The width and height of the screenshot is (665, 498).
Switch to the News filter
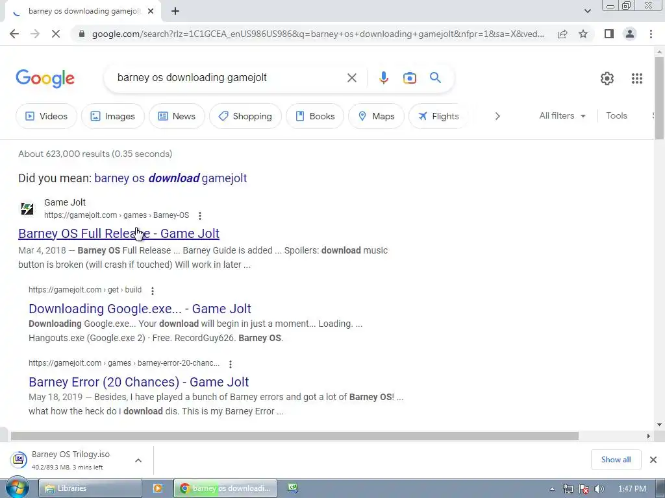coord(177,116)
